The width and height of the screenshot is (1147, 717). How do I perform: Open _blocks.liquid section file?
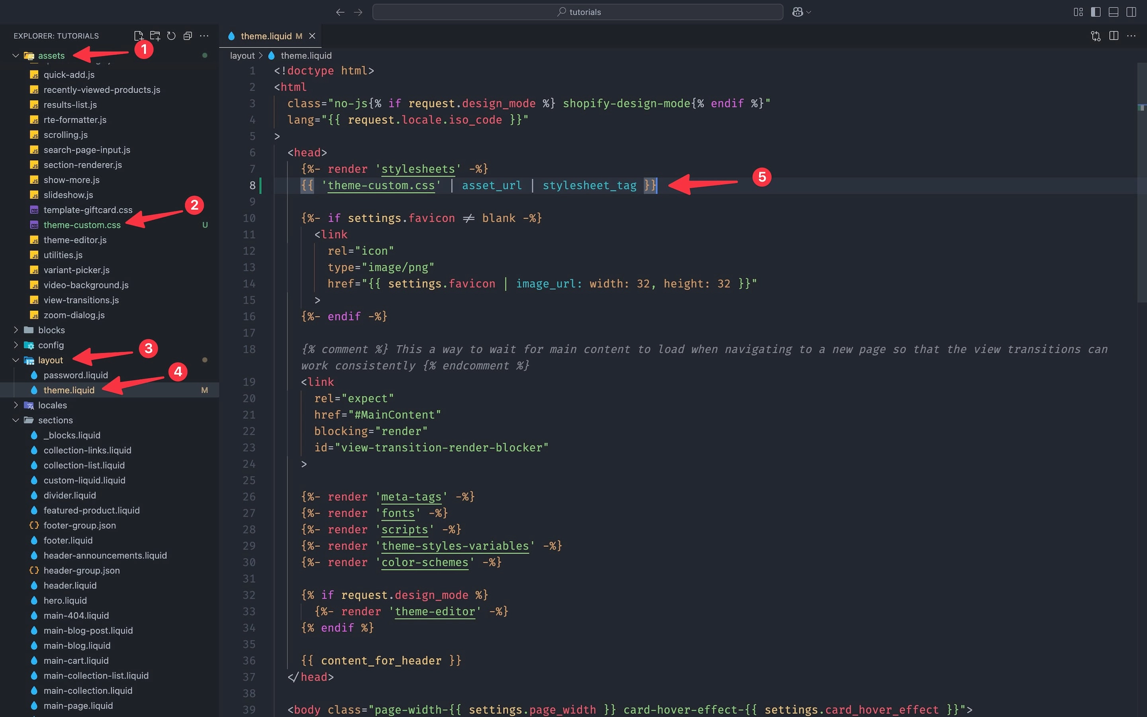tap(72, 435)
